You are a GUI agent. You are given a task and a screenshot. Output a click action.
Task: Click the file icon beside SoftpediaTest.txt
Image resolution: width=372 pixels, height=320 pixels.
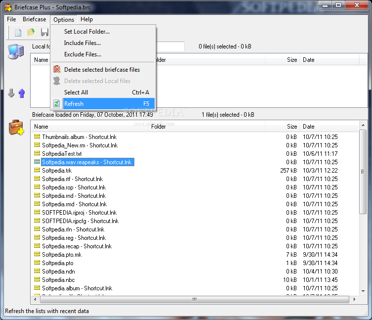click(x=37, y=153)
